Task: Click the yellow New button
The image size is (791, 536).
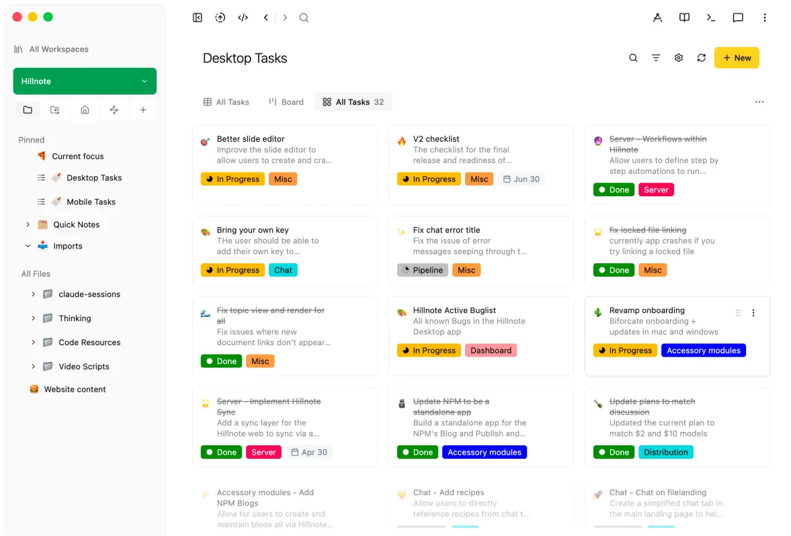Action: (x=737, y=58)
